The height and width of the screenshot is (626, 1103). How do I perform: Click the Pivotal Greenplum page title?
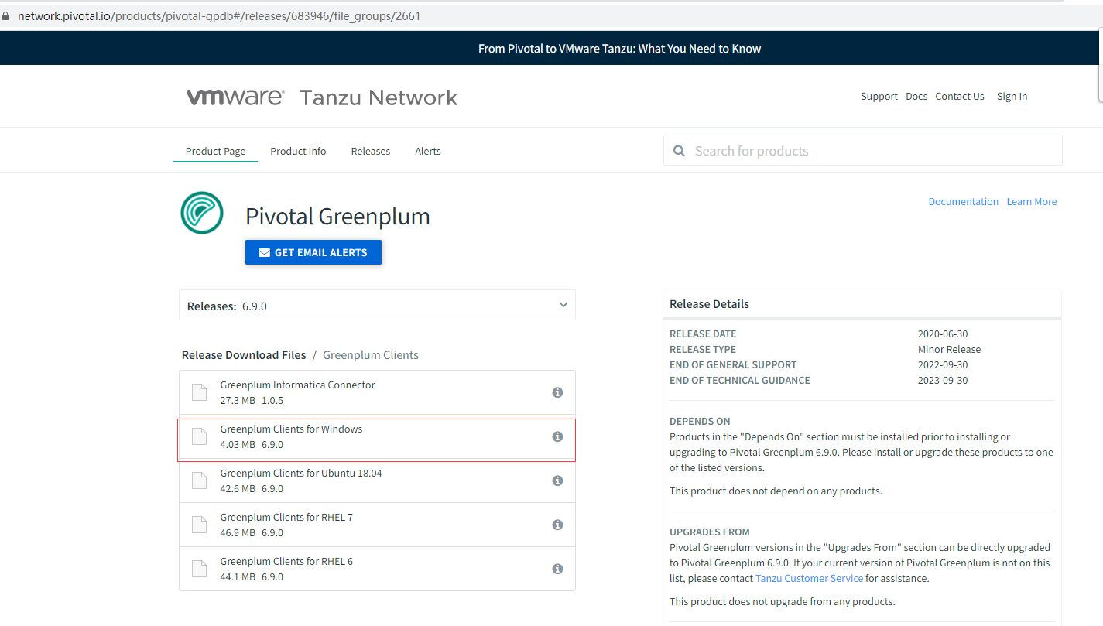coord(337,217)
